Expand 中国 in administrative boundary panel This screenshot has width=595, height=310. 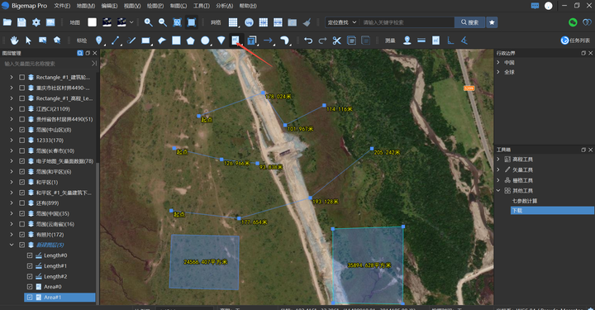pyautogui.click(x=498, y=63)
